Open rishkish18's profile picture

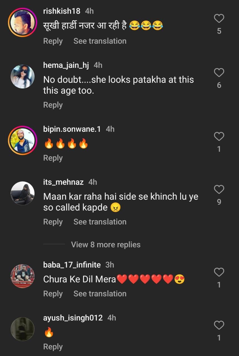click(x=22, y=22)
